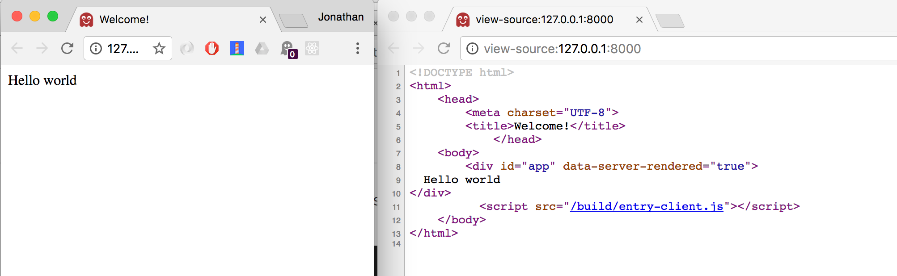Click the 'data-server-rendered="true"' attribute
This screenshot has width=897, height=276.
click(x=656, y=166)
